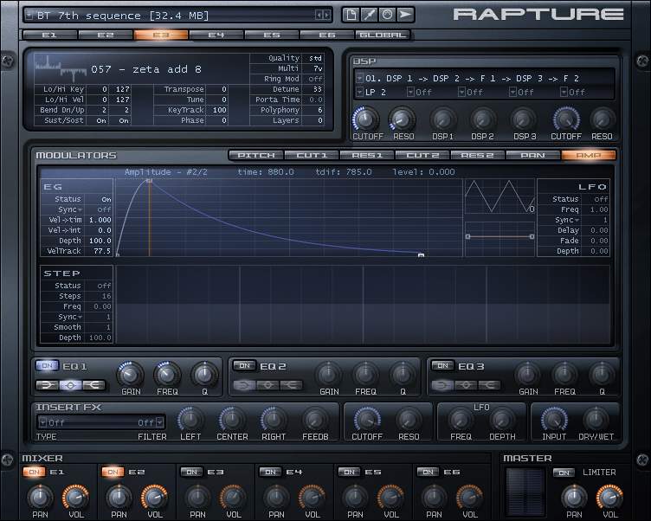The height and width of the screenshot is (521, 651).
Task: Activate mixer element E6
Action: point(428,472)
